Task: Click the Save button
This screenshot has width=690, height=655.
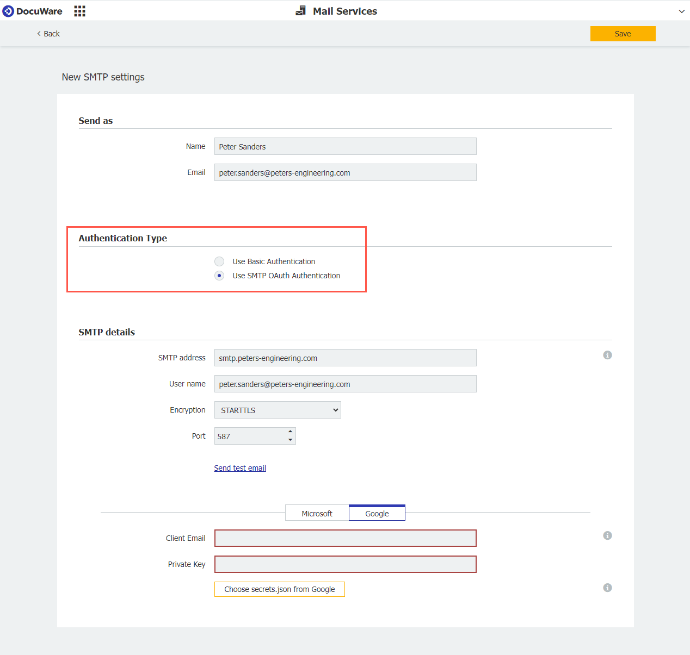Action: (x=623, y=33)
